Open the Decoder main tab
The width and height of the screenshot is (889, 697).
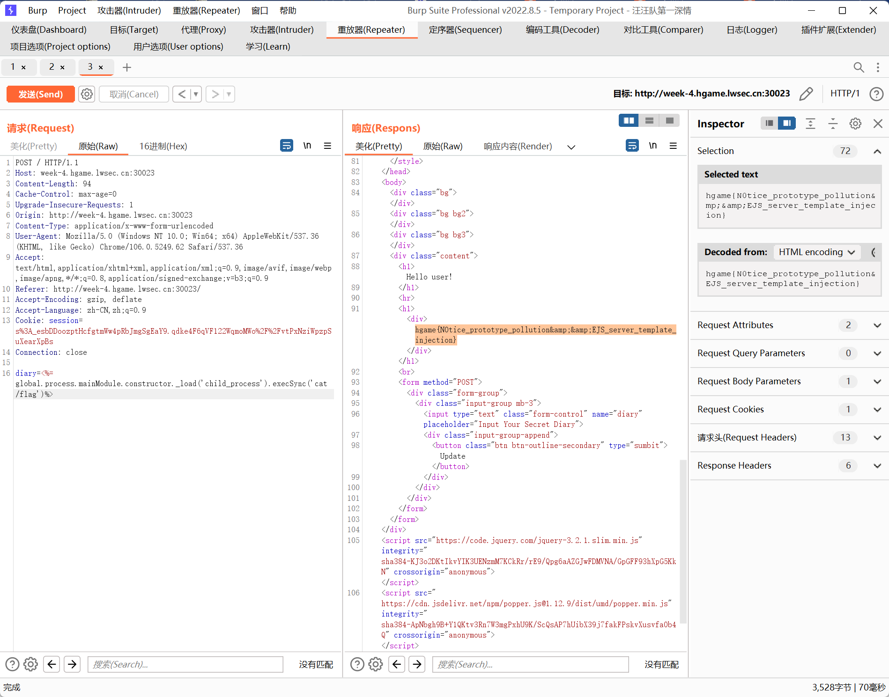(563, 29)
